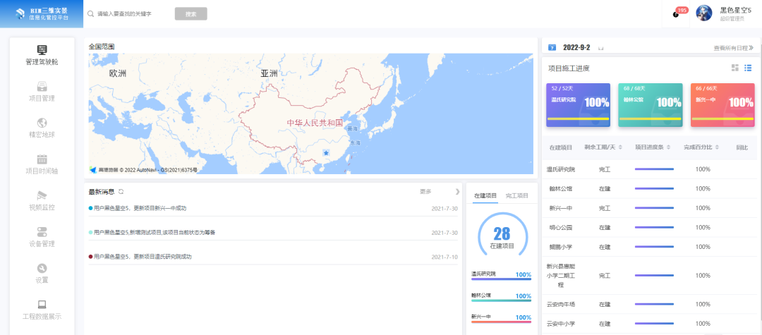Image resolution: width=762 pixels, height=335 pixels.
Task: Click 翰林公馆 100% bar under gauge
Action: (501, 300)
